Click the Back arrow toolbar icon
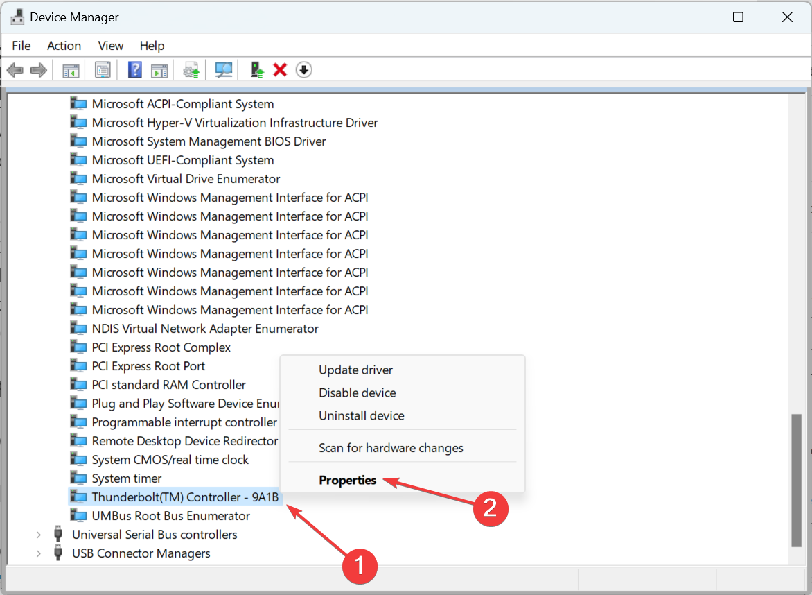 coord(15,70)
